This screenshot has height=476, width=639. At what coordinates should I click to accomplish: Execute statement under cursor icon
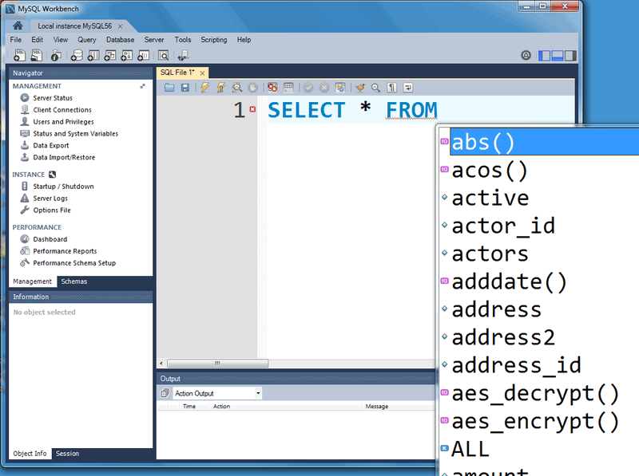[221, 88]
